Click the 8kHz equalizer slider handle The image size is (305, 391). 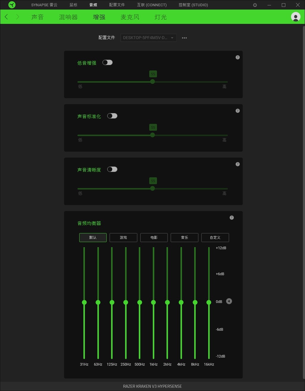(x=195, y=302)
